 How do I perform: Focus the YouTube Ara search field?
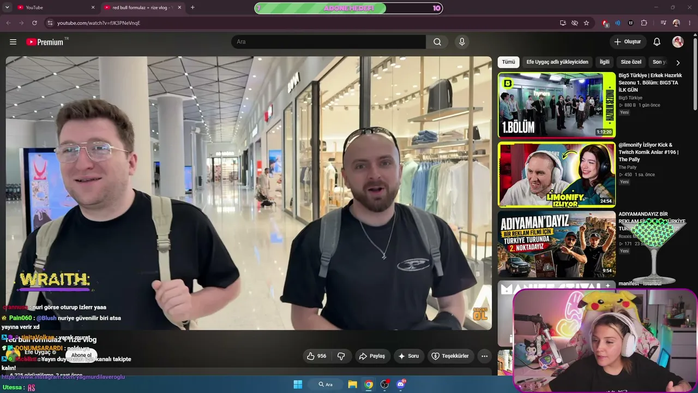pyautogui.click(x=328, y=42)
